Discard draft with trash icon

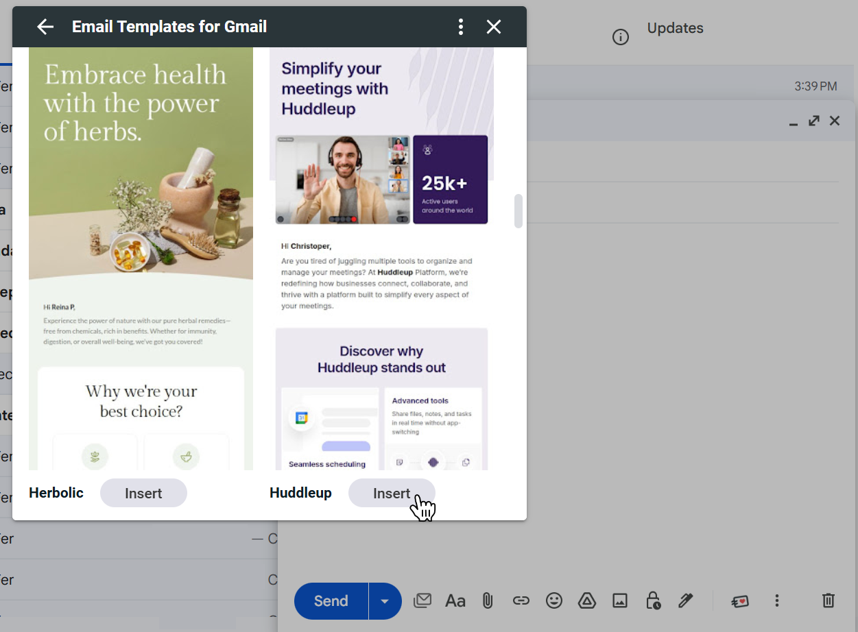click(829, 600)
